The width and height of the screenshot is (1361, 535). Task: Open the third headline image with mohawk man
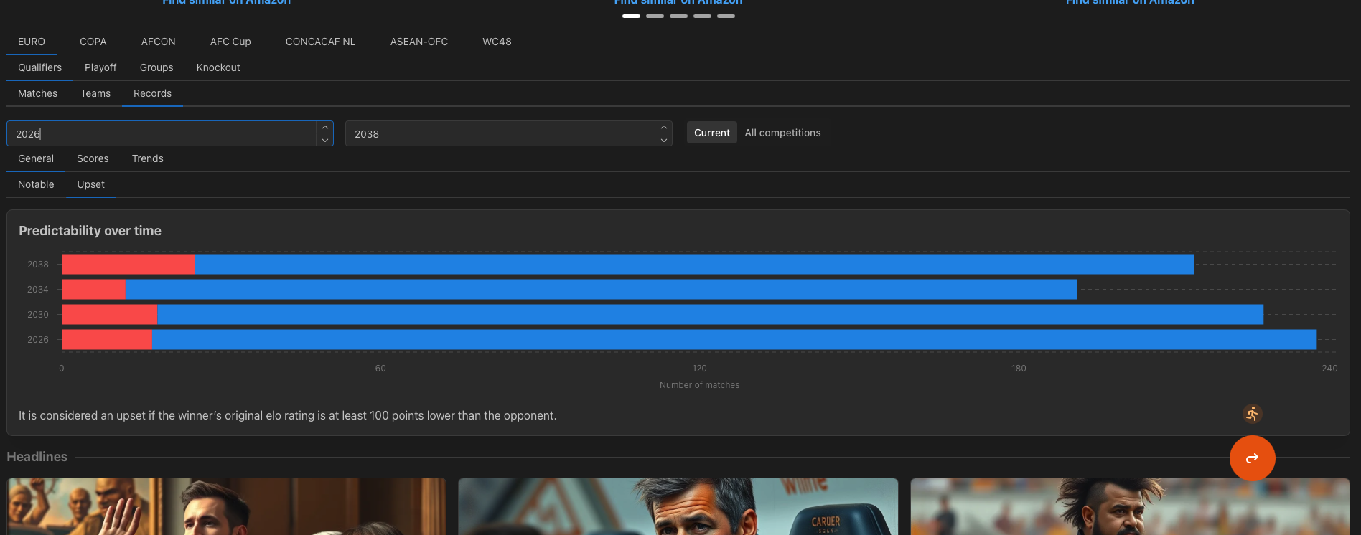(x=1130, y=506)
